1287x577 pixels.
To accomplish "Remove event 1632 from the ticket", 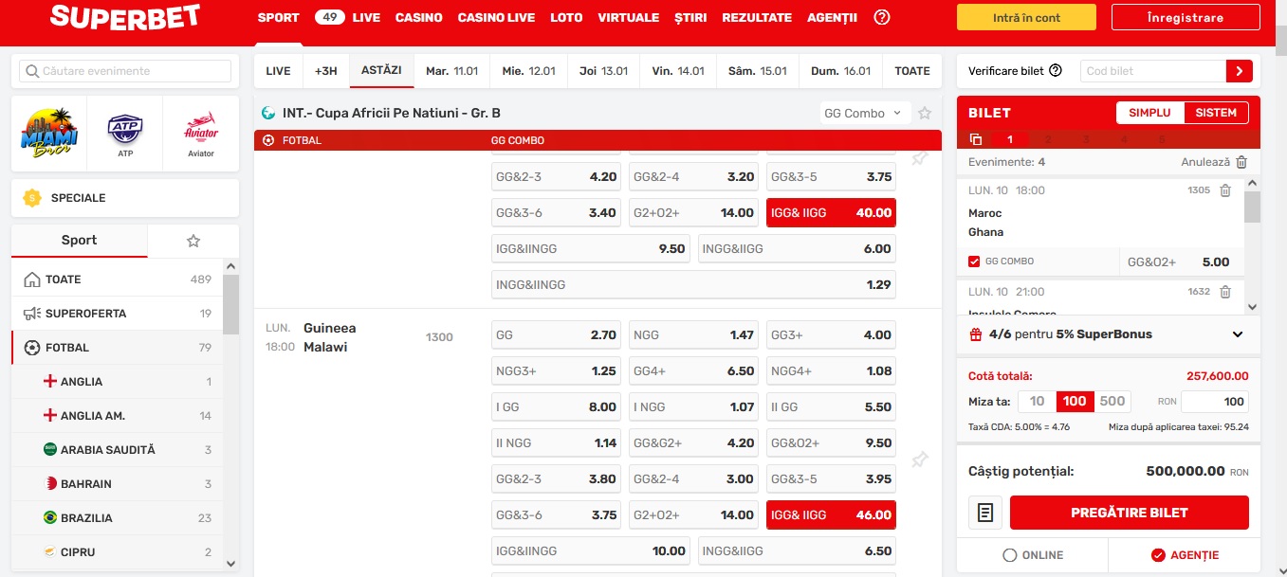I will (1225, 292).
